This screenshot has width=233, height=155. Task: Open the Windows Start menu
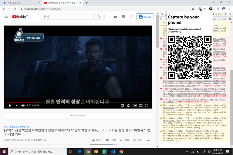pyautogui.click(x=4, y=152)
